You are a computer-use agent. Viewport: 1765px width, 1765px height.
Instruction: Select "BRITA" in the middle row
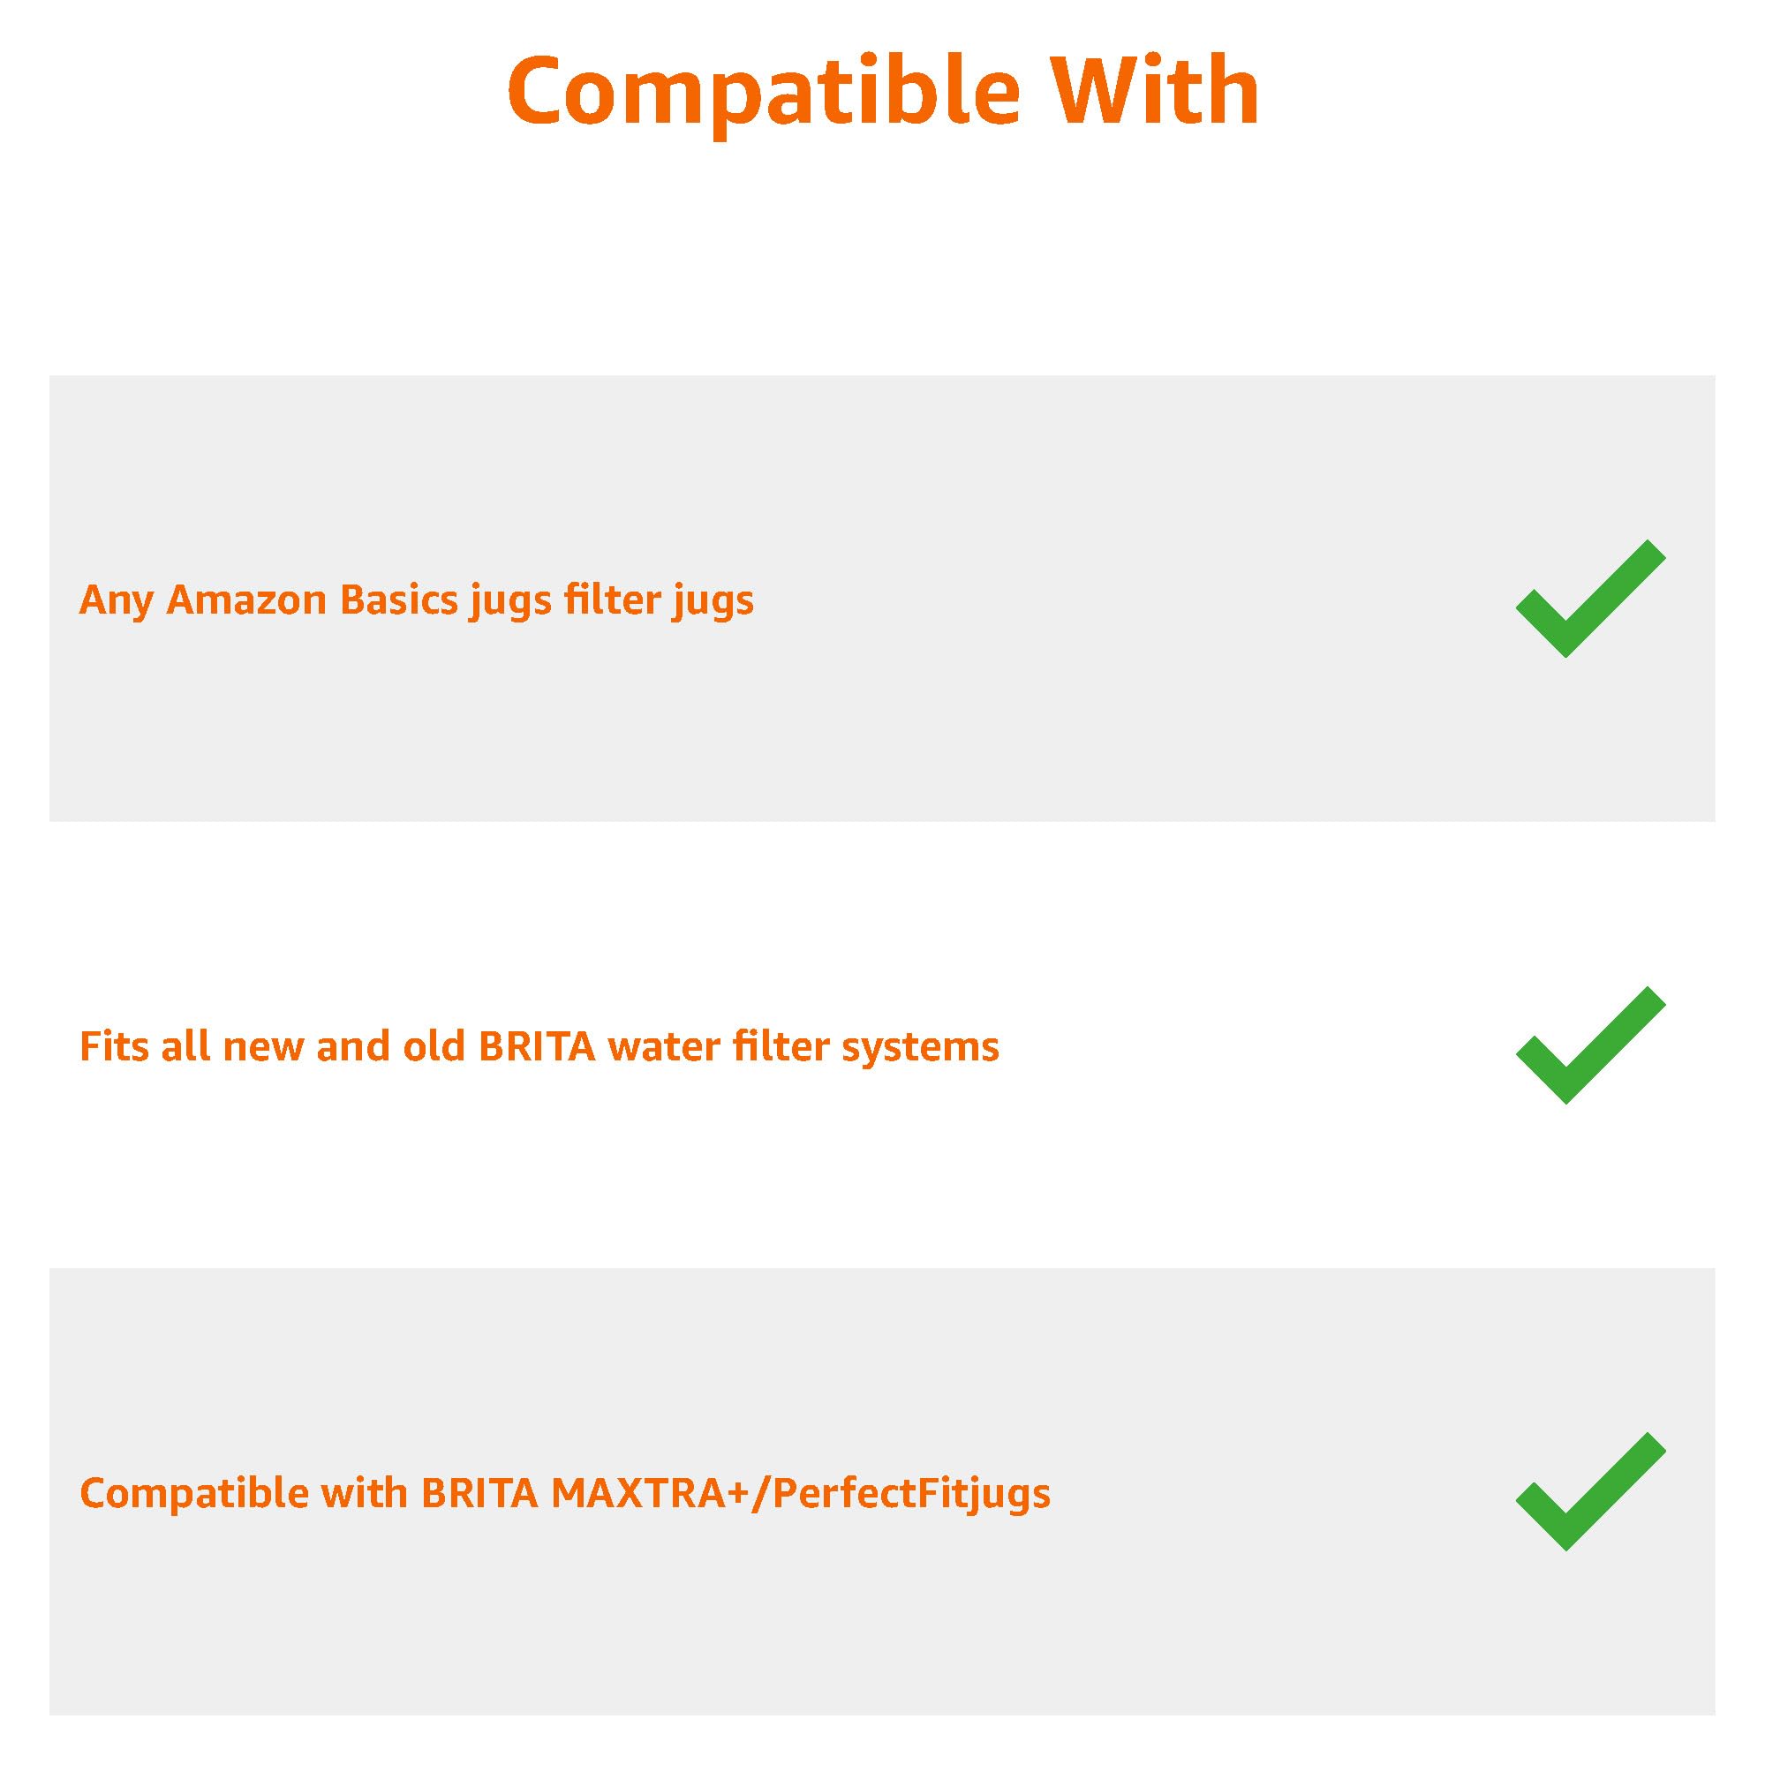tap(537, 1047)
